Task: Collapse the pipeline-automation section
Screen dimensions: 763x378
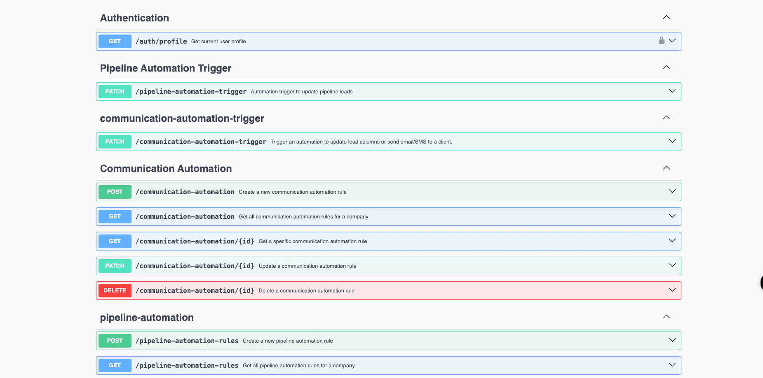Action: (x=667, y=317)
